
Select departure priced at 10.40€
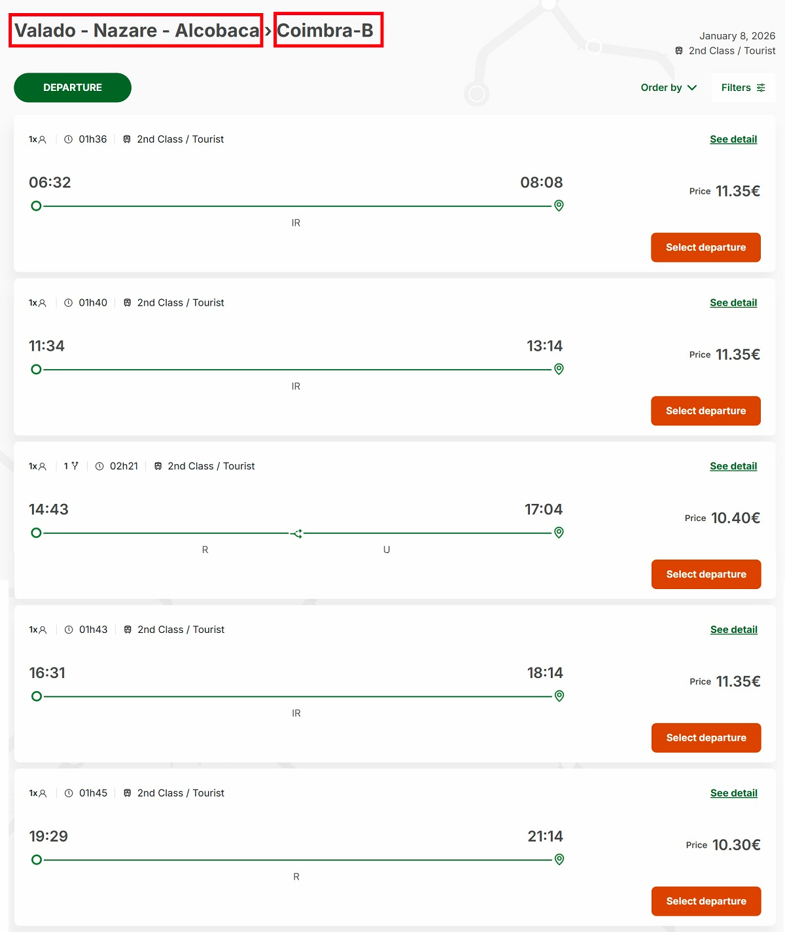706,574
